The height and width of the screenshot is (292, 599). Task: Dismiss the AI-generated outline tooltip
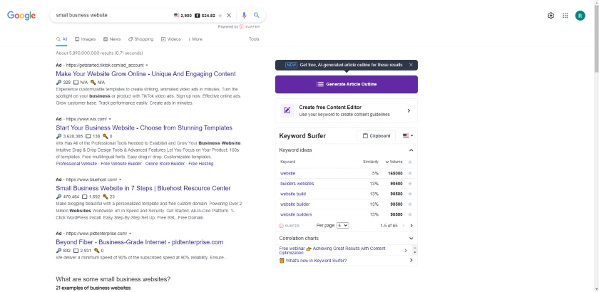(x=411, y=65)
